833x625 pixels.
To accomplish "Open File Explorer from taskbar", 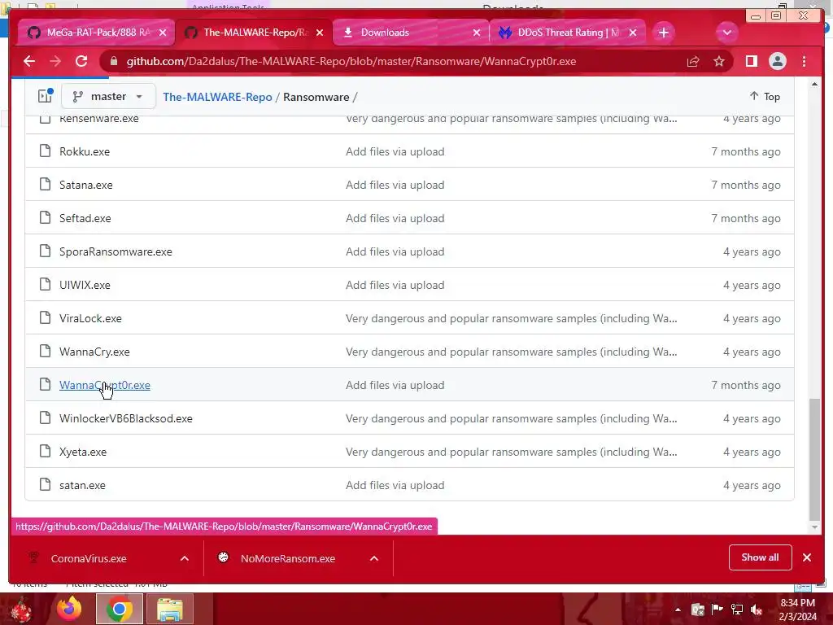I will click(x=169, y=609).
